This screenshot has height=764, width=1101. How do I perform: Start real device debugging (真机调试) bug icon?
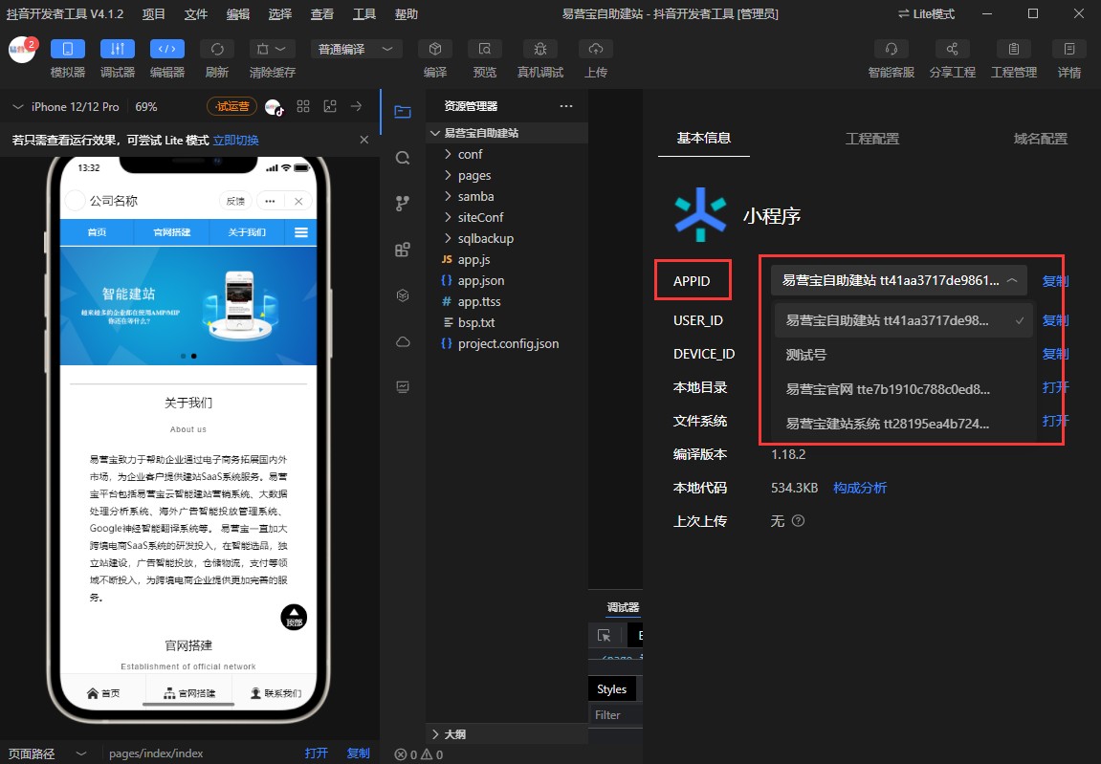pos(539,49)
